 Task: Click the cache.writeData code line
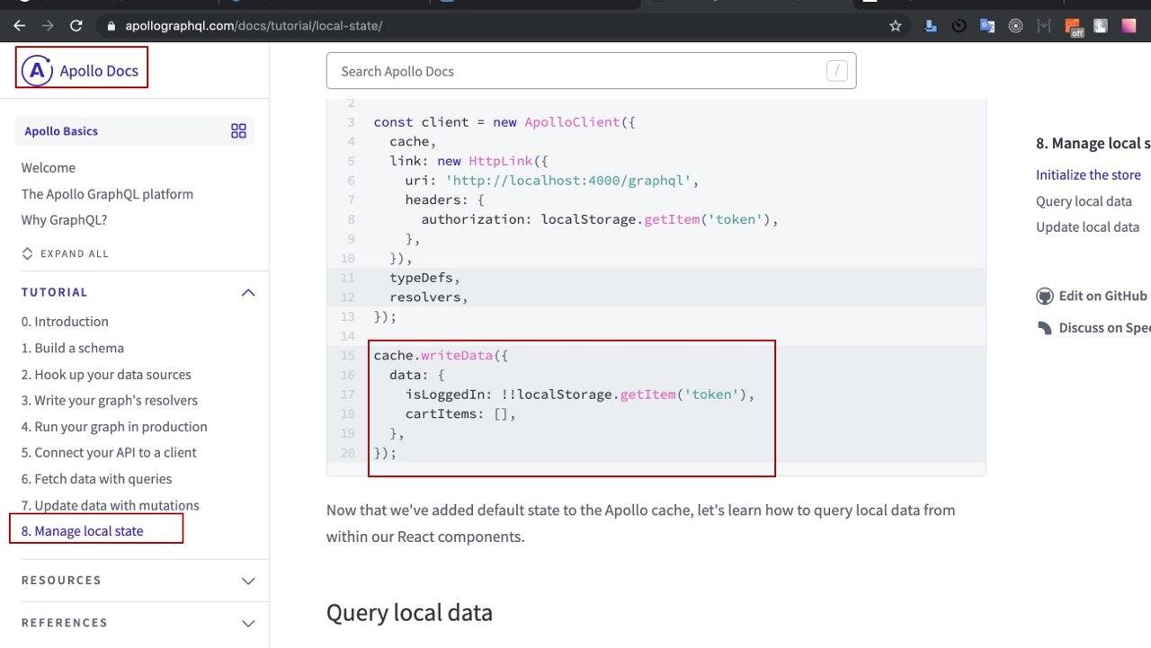pos(441,356)
